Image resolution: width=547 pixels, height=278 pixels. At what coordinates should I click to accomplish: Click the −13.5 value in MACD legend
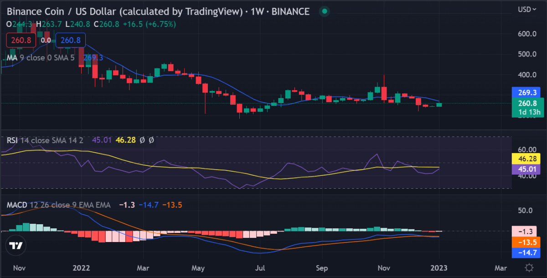pyautogui.click(x=172, y=205)
